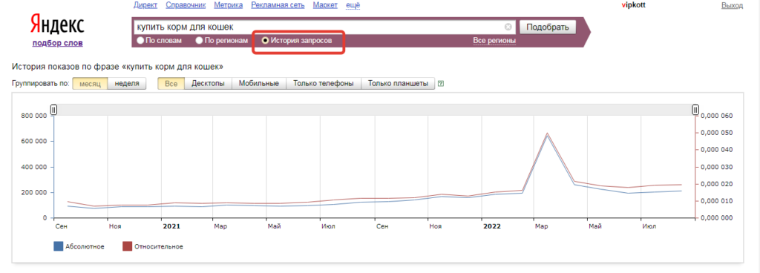The image size is (760, 273).
Task: Open the green help question-mark icon
Action: tap(441, 84)
